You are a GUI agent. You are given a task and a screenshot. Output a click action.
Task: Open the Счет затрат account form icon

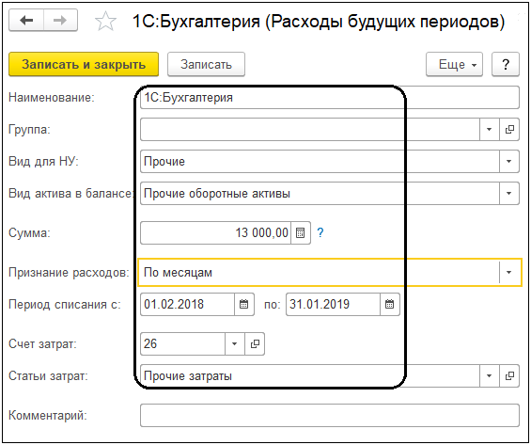tap(255, 344)
